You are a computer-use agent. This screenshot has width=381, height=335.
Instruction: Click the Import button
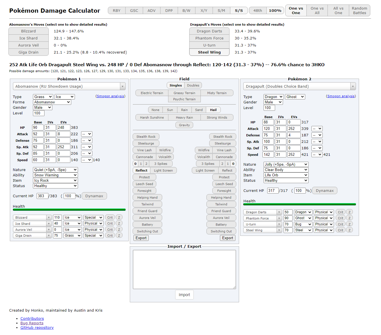click(x=184, y=295)
